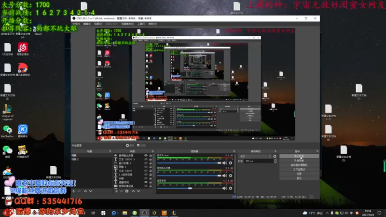Click 启动虚拟摄像机 button
386x217 pixels.
(x=299, y=165)
